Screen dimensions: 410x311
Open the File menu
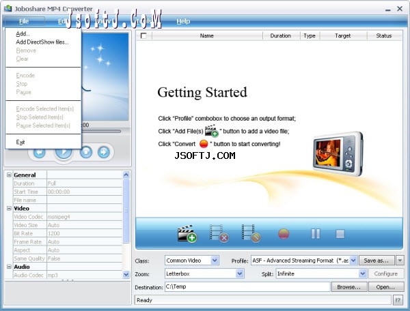(x=24, y=21)
